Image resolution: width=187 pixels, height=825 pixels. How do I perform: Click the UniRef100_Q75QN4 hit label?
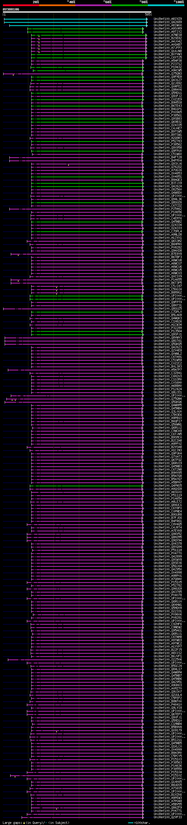168,399
